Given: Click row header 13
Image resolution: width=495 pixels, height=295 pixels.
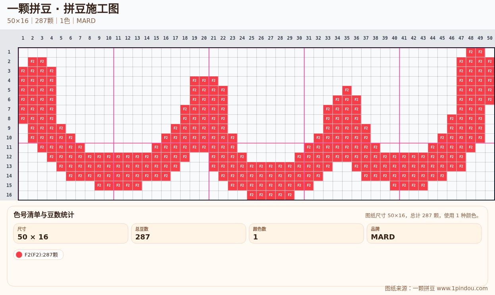Looking at the screenshot, I should tap(9, 166).
